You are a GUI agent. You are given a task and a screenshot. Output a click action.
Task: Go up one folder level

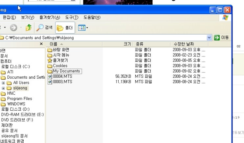(x=29, y=28)
